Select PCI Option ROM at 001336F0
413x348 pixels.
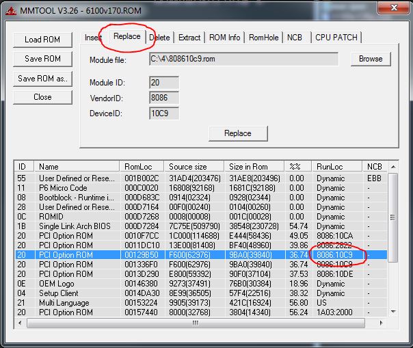[201, 264]
